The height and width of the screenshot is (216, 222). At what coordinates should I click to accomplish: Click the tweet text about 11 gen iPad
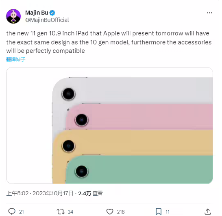[109, 42]
